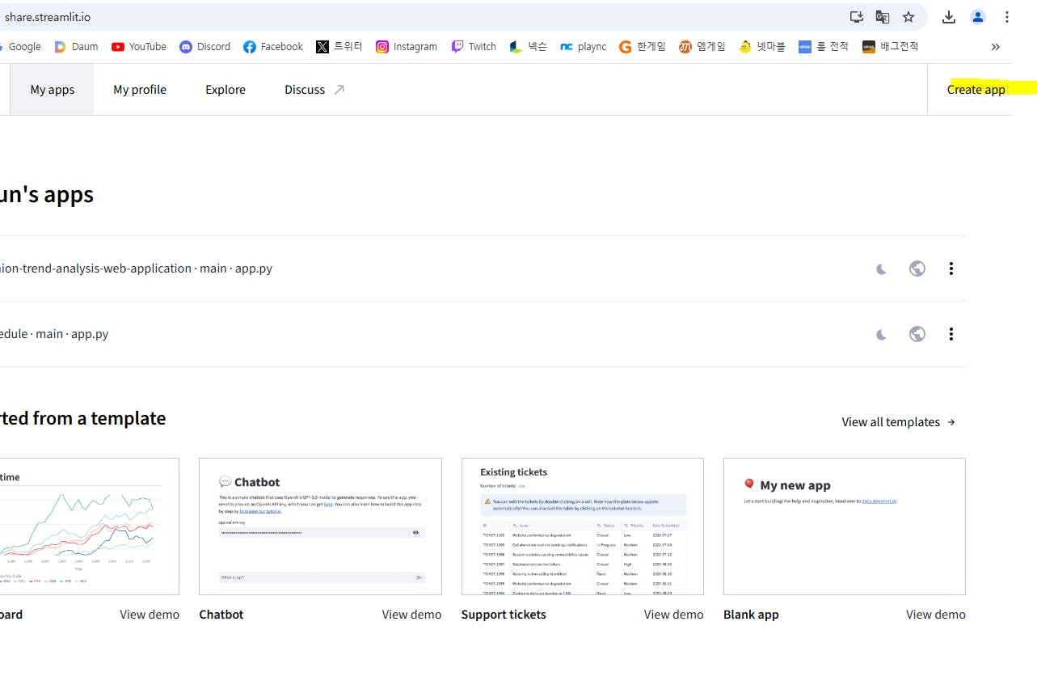This screenshot has width=1037, height=685.
Task: Open the Chrome profile avatar
Action: point(978,17)
